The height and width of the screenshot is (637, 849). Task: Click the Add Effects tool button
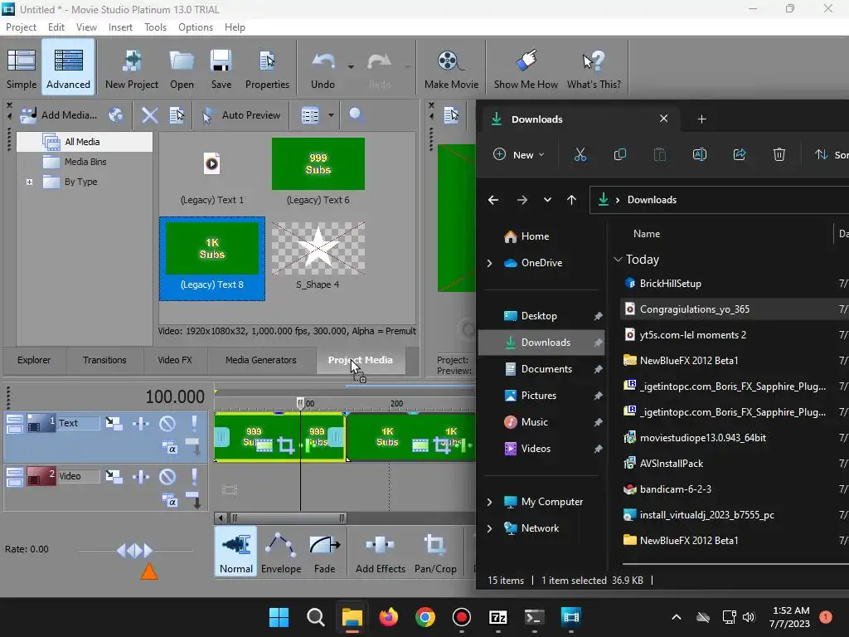(x=380, y=553)
